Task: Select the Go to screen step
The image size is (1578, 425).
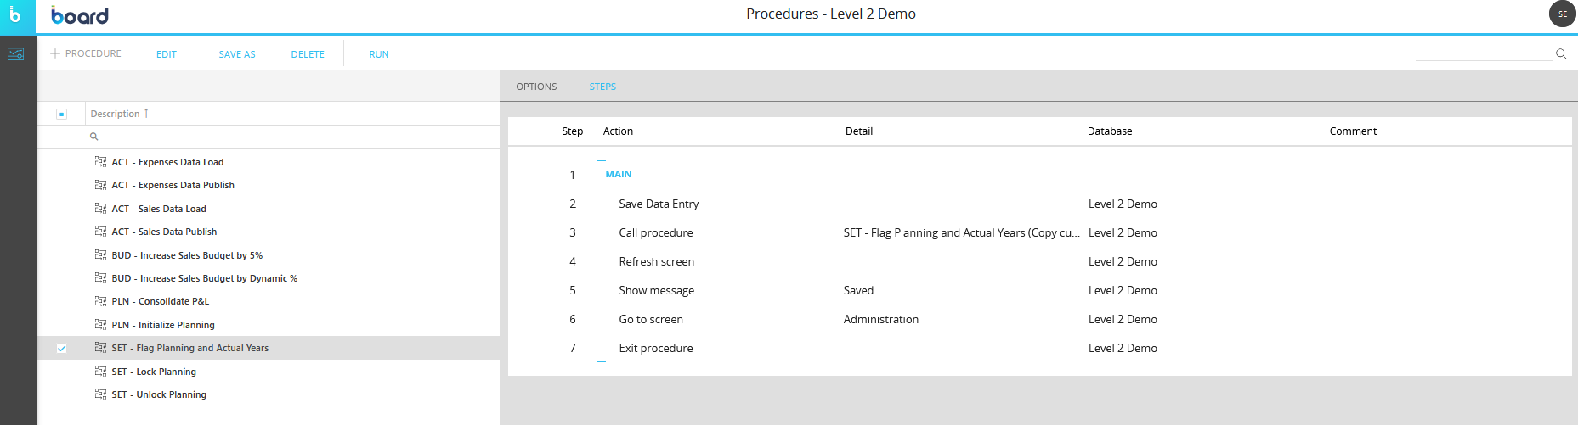Action: tap(651, 319)
